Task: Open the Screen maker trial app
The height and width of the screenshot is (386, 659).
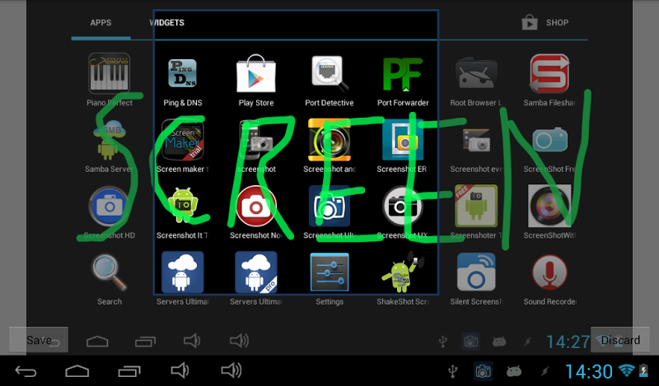Action: [x=182, y=140]
